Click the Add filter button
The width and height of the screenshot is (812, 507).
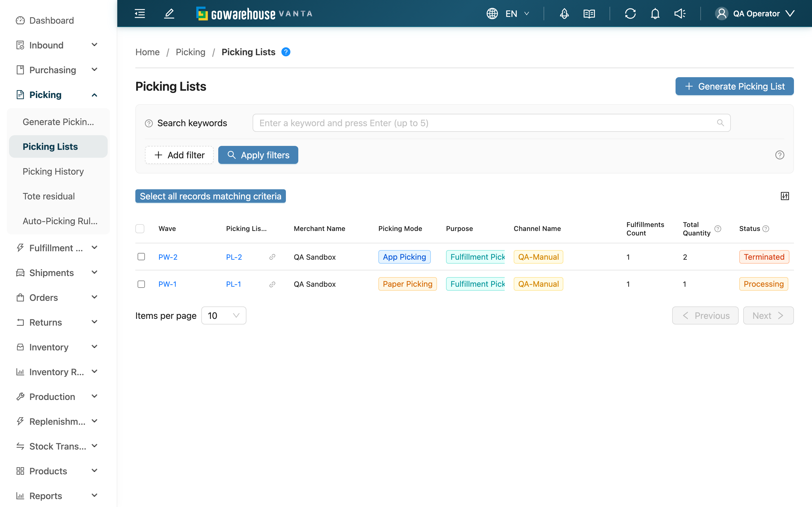[x=179, y=155]
